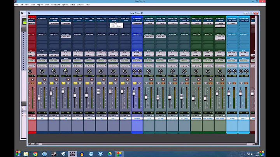Open the MBuss output selector on EG 2 Mic
280x157 pixels.
click(184, 56)
